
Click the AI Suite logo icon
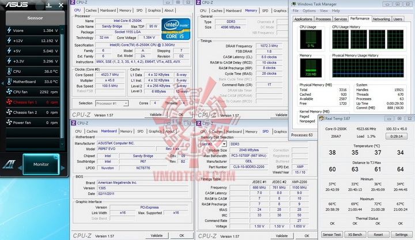point(9,164)
